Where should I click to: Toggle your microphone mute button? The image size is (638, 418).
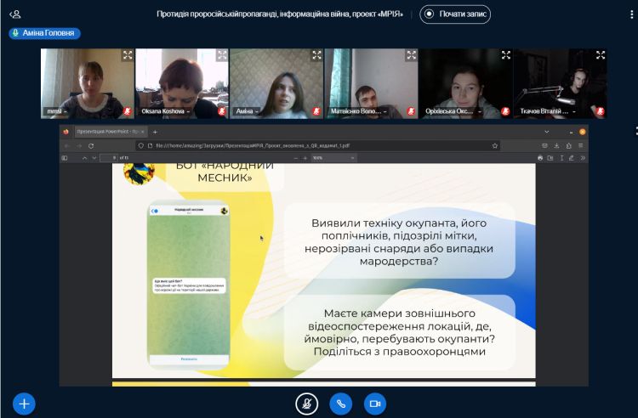coord(306,404)
